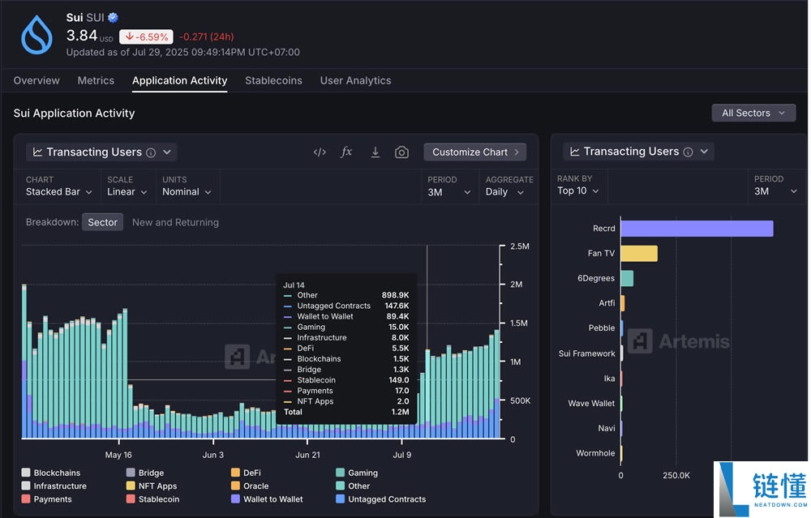
Task: Switch breakdown to New and Returning
Action: coord(175,222)
